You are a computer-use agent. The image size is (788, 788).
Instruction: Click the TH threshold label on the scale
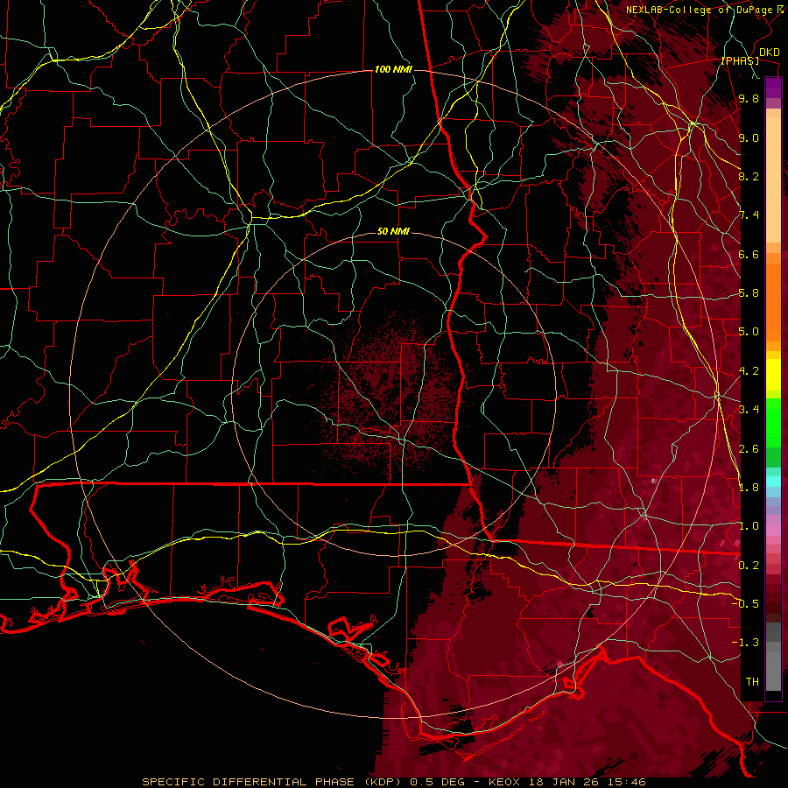pyautogui.click(x=752, y=682)
